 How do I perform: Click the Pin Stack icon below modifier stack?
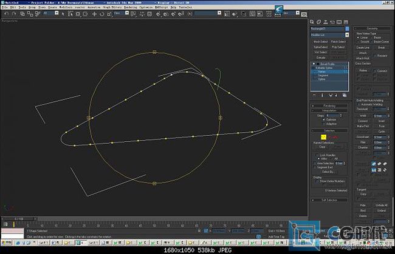point(314,95)
